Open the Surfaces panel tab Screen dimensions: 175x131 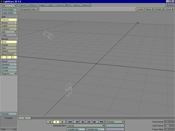32,5
